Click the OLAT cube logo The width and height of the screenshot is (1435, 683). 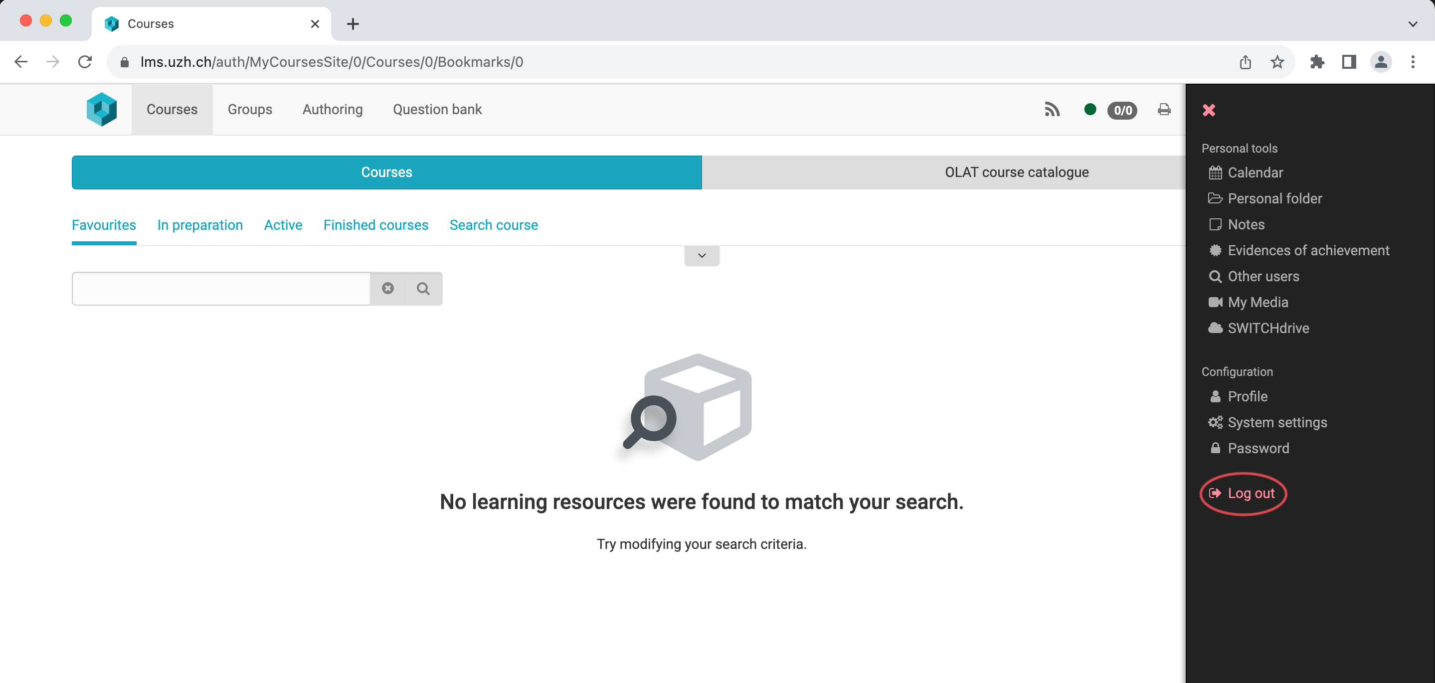point(102,109)
